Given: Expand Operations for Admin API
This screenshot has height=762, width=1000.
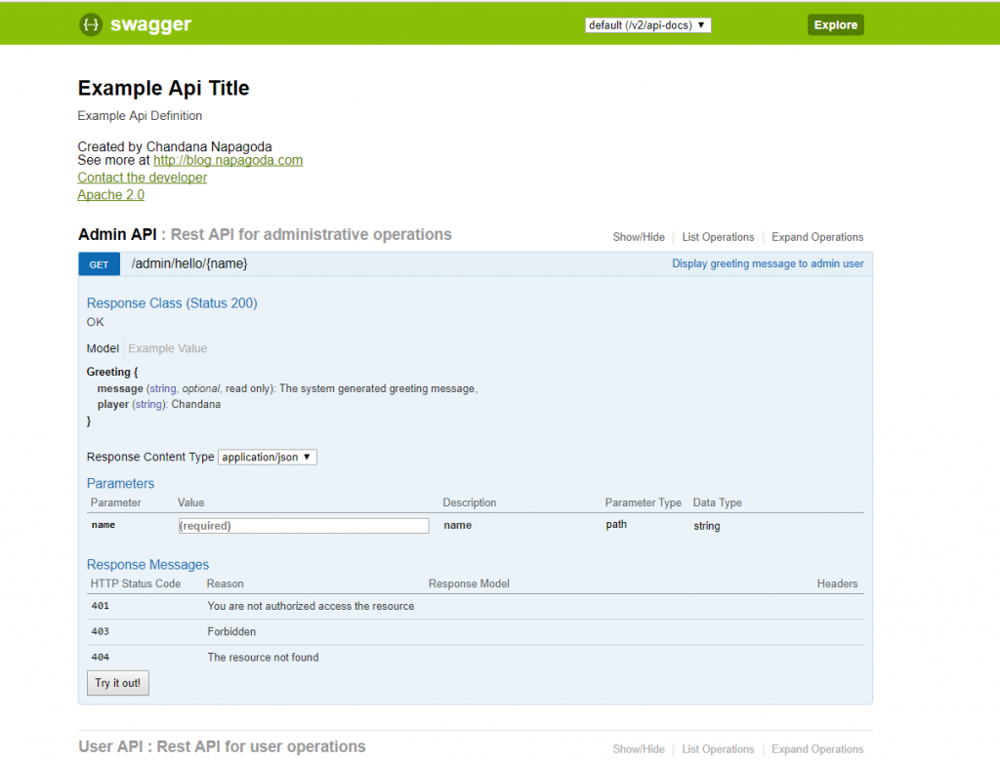Looking at the screenshot, I should tap(817, 237).
